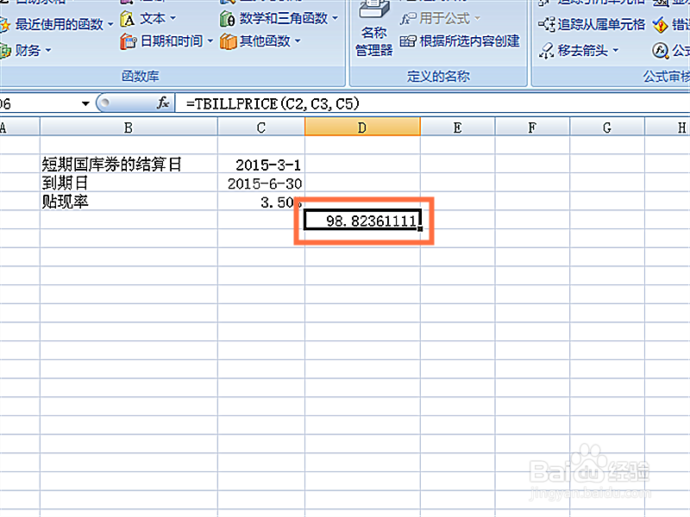The height and width of the screenshot is (517, 690).
Task: Click the More Functions book icon
Action: tap(228, 41)
